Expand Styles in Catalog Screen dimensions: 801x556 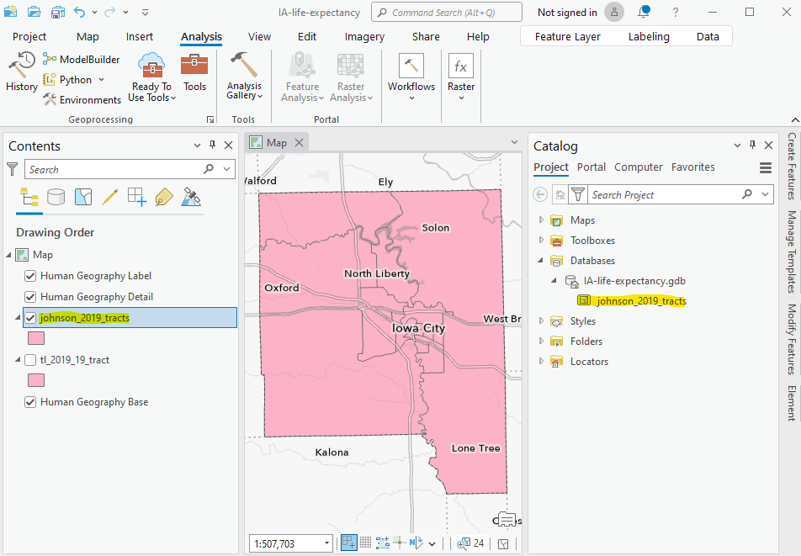[x=541, y=320]
